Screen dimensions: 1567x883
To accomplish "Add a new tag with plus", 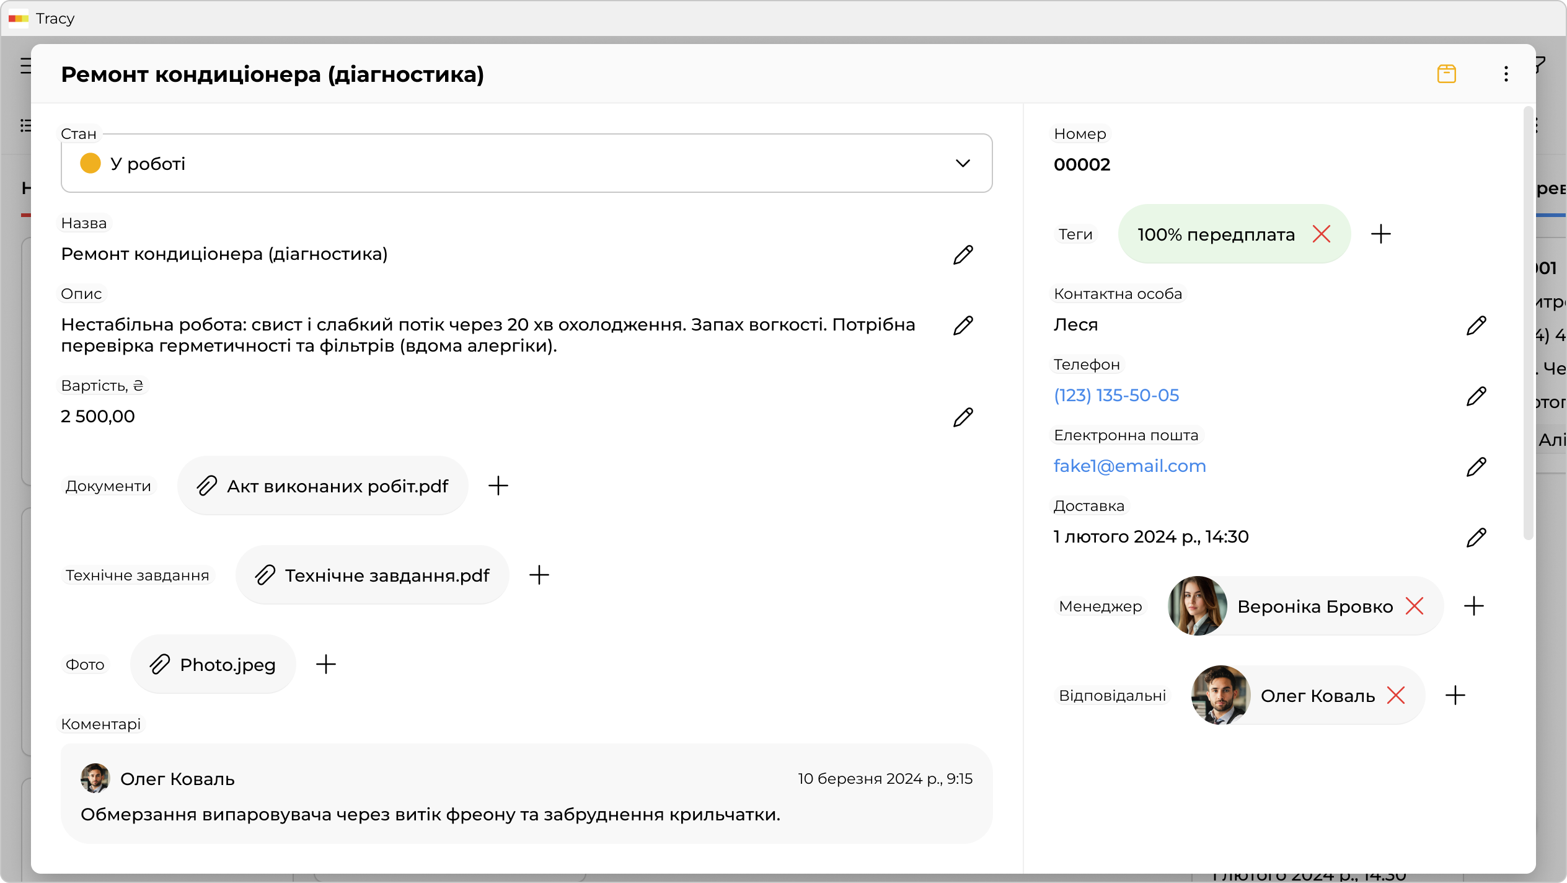I will point(1380,234).
